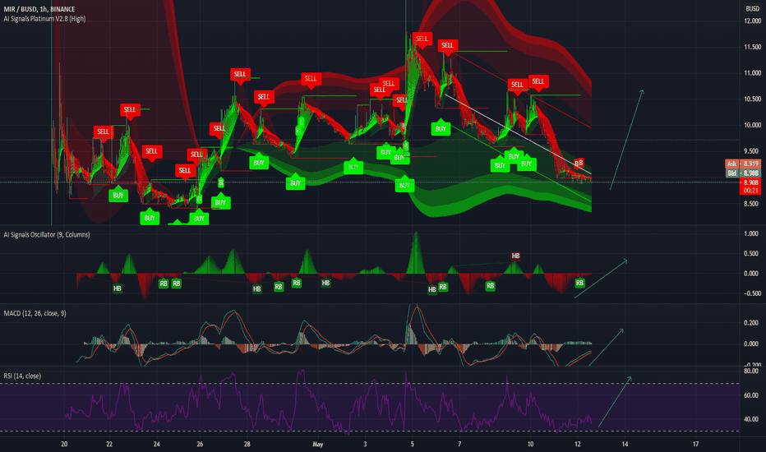Open the BUSD currency selector on price axis

[752, 9]
